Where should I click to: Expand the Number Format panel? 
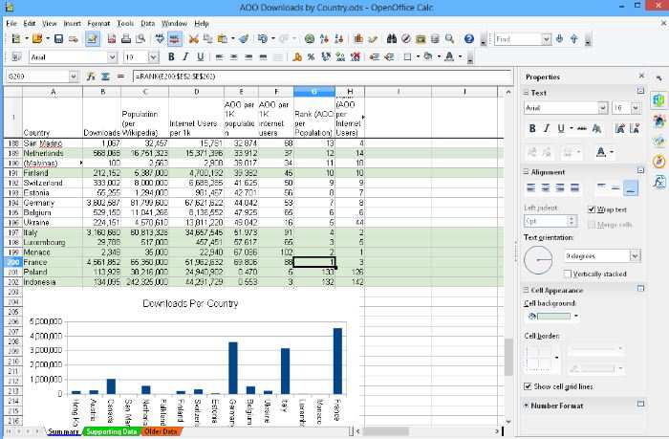pyautogui.click(x=526, y=406)
